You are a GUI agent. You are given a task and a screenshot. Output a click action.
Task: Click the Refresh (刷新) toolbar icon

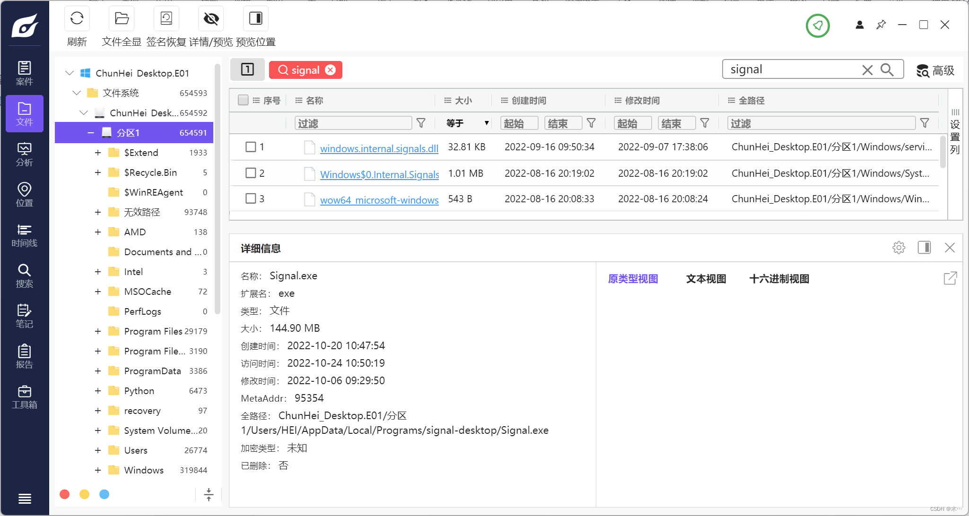(77, 18)
